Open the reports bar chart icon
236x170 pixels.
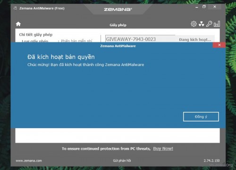tap(217, 24)
